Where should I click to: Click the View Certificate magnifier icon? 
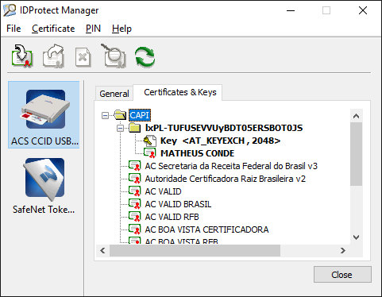pos(114,56)
